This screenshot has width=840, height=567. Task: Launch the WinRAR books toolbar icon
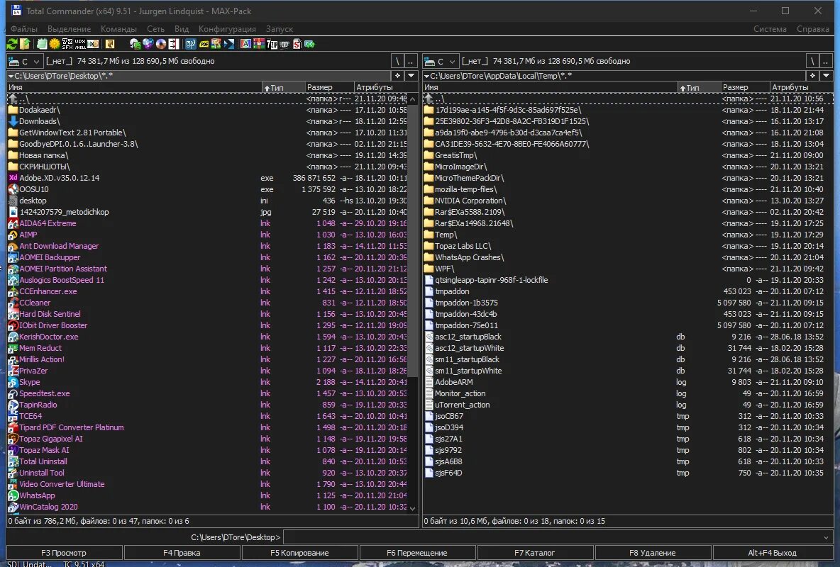pos(259,44)
